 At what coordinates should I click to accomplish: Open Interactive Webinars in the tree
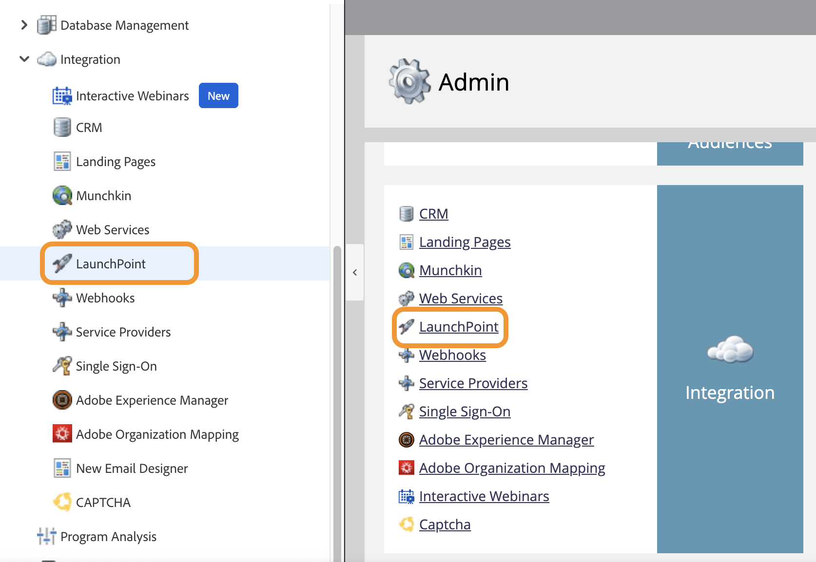(132, 96)
